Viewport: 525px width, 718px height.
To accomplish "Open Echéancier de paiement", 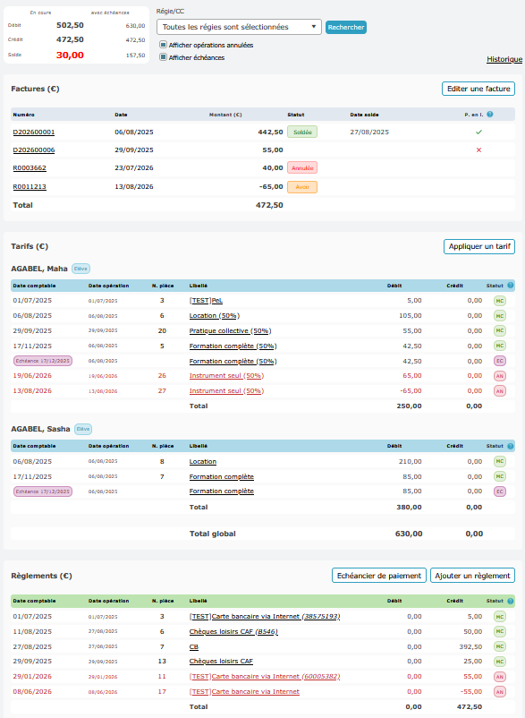I will coord(379,576).
